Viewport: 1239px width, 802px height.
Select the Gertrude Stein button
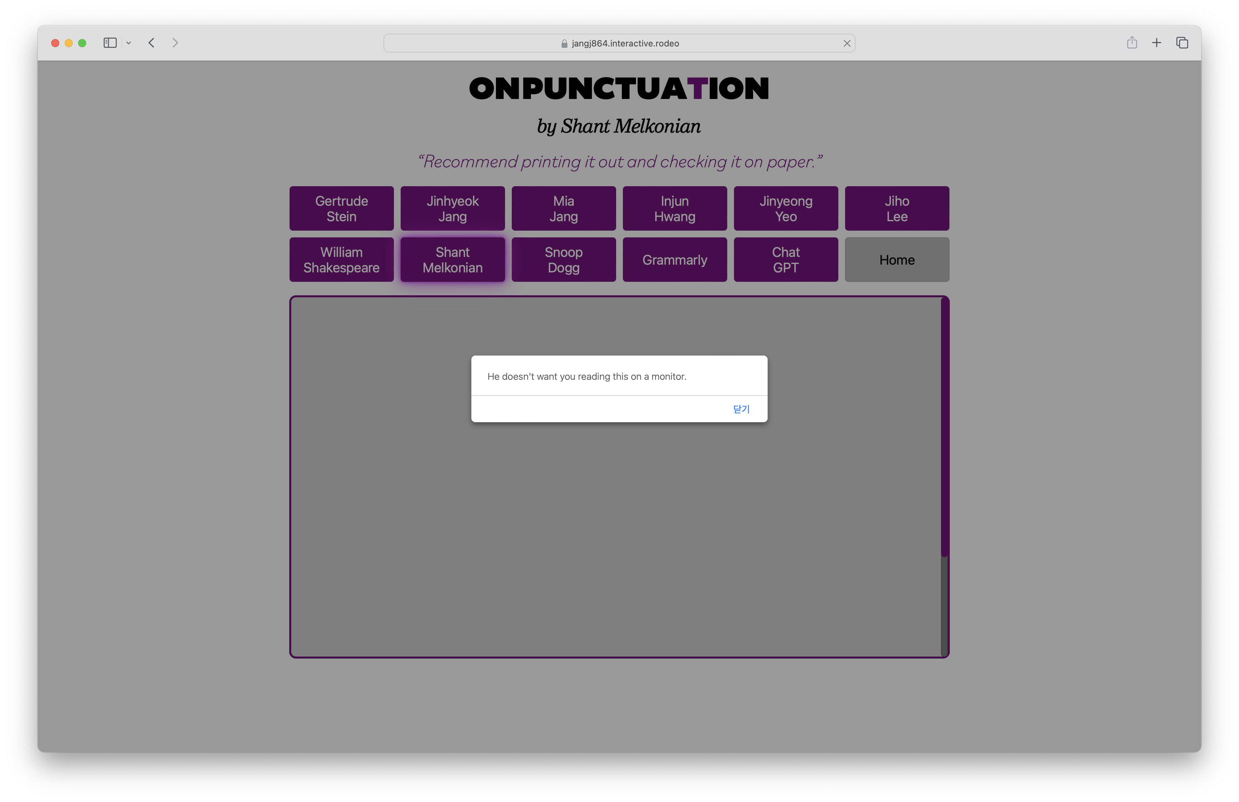coord(341,209)
